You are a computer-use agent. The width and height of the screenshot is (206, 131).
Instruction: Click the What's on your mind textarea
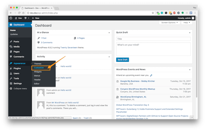pyautogui.click(x=153, y=49)
